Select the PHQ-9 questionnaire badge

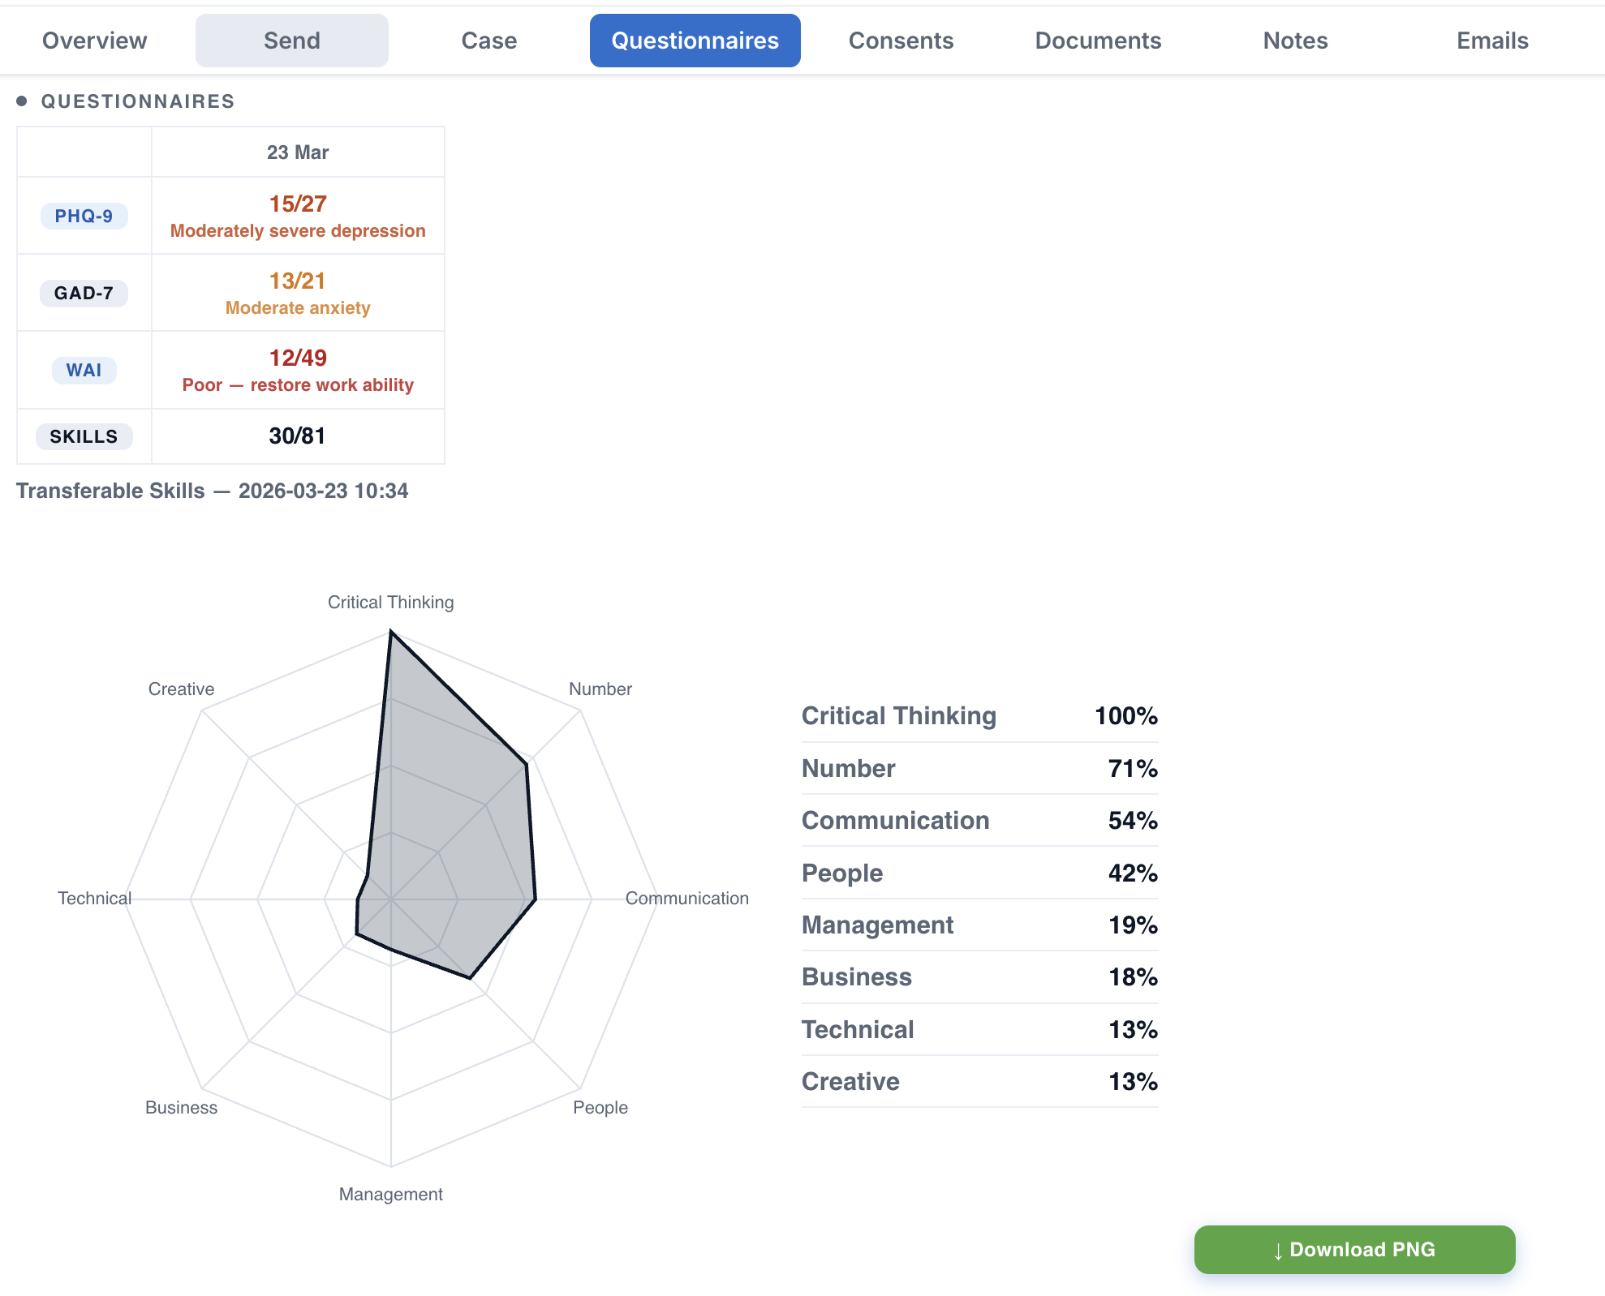click(84, 216)
